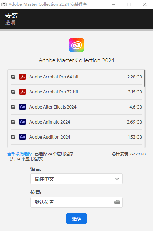Uncheck Adobe Audition 2024 checkbox

point(13,137)
